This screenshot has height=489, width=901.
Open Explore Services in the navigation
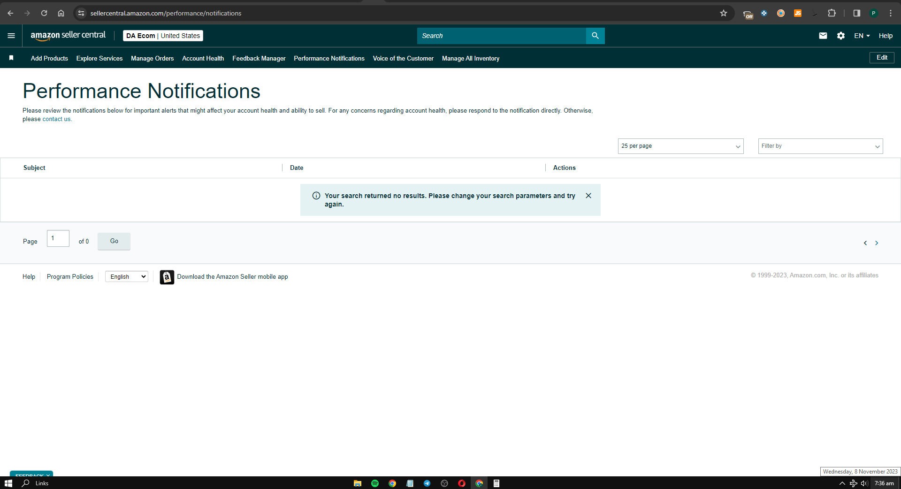99,58
